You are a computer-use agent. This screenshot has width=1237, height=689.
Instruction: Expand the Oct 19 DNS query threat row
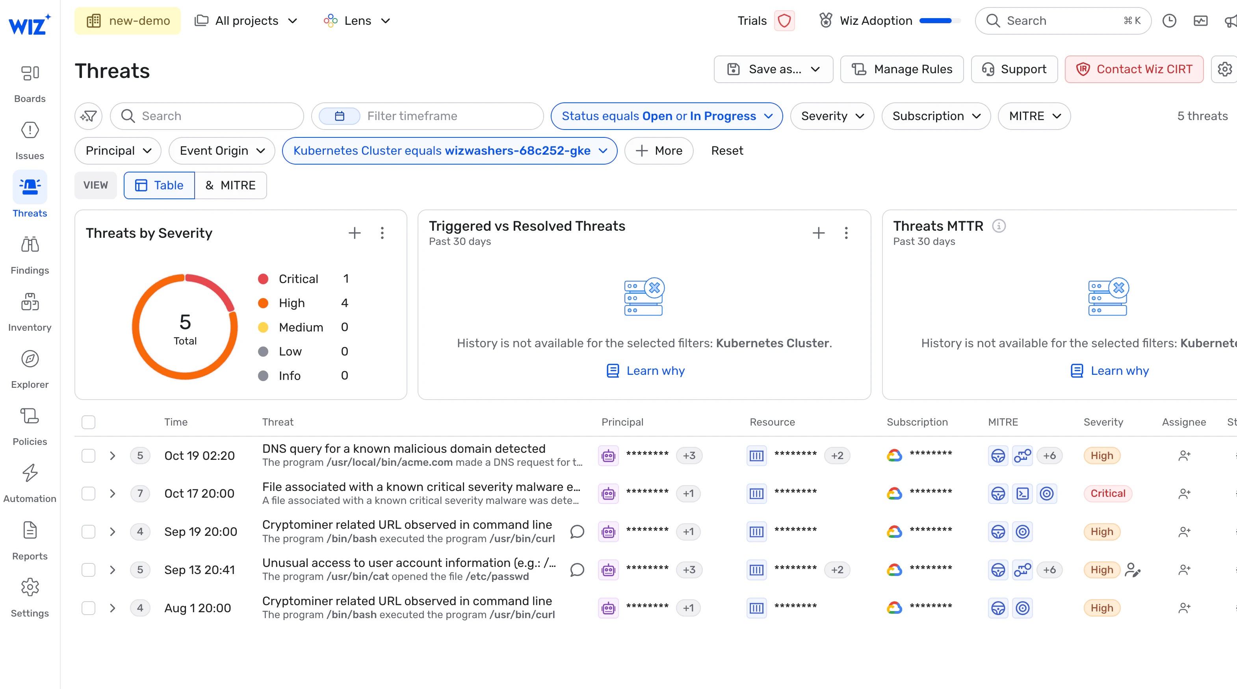click(x=112, y=456)
